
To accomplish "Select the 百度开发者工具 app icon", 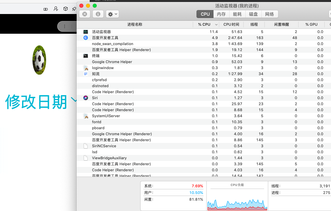I will pos(85,38).
